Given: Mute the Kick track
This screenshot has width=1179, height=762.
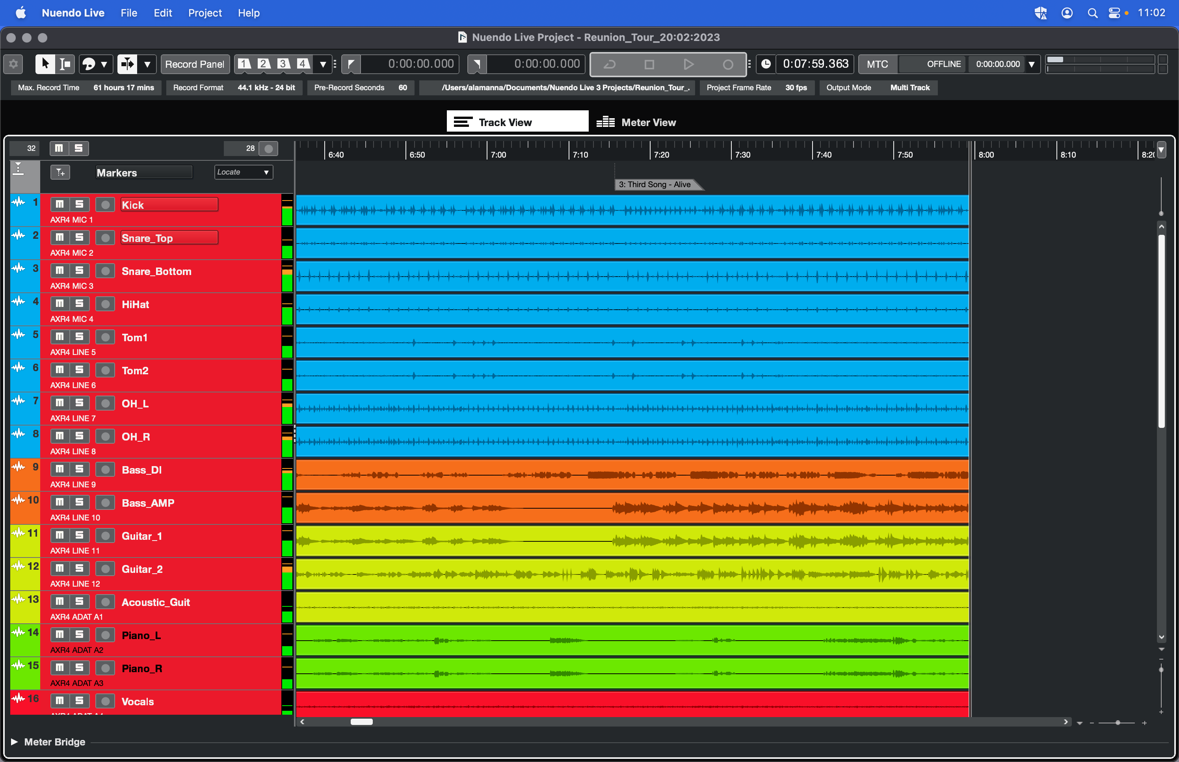Looking at the screenshot, I should [x=60, y=204].
